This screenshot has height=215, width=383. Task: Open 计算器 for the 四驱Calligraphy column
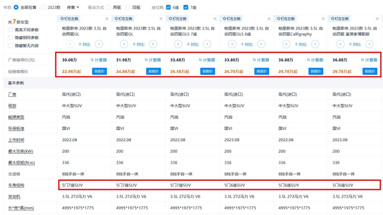[x=315, y=60]
